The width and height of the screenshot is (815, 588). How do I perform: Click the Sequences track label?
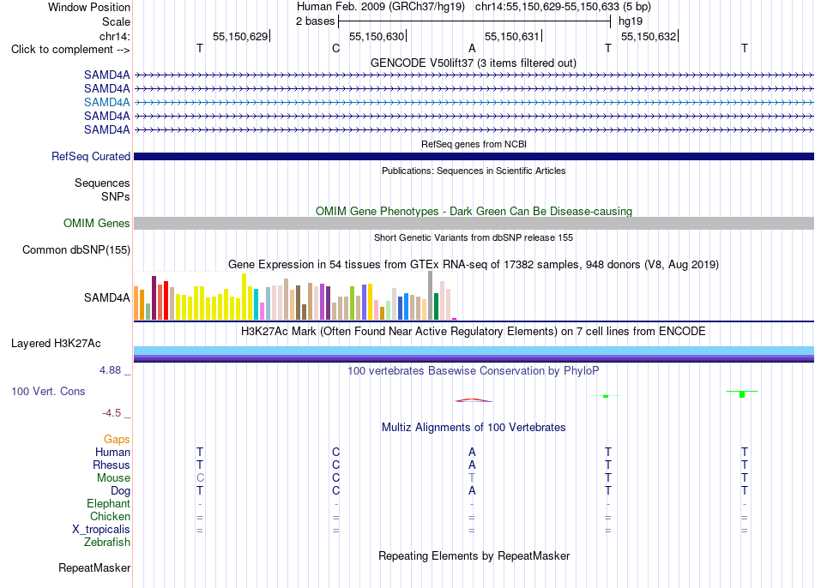102,183
